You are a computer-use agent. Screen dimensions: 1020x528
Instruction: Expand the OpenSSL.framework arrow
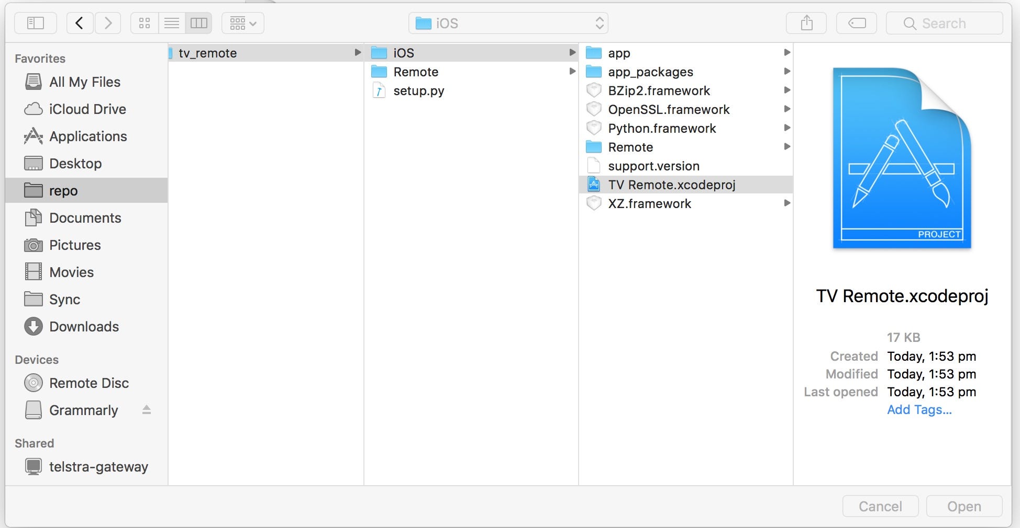[787, 109]
